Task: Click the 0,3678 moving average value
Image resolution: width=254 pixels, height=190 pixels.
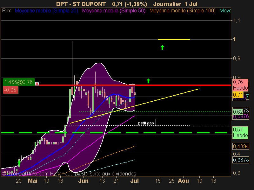Action: [241, 160]
